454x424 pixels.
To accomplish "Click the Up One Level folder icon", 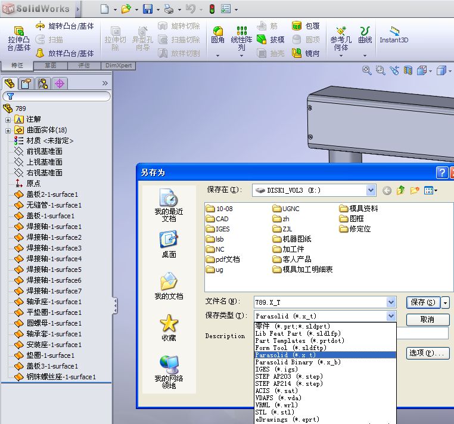I will tap(401, 190).
